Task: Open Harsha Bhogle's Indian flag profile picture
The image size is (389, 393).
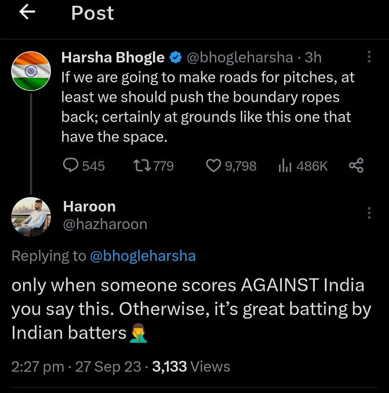Action: coord(31,71)
